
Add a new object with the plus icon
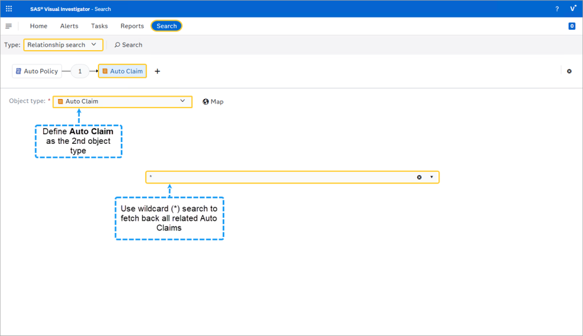pos(157,70)
